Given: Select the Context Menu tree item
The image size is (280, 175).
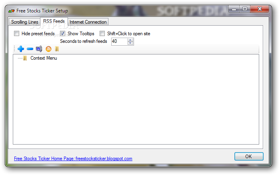Looking at the screenshot, I should click(44, 58).
